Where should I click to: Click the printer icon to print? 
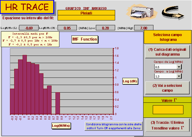pyautogui.click(x=142, y=12)
